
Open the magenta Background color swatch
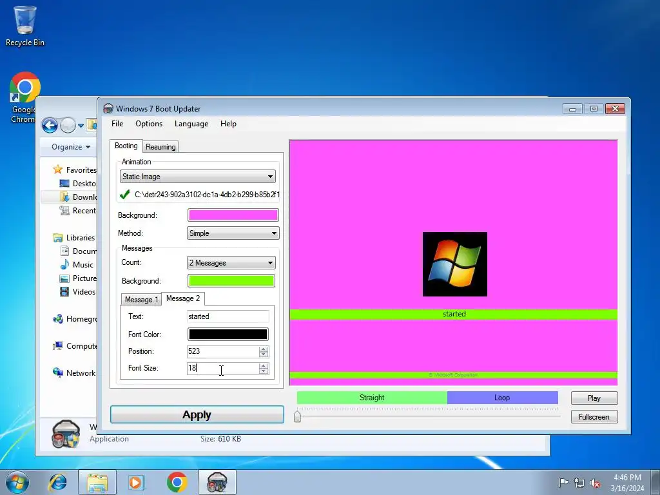tap(233, 215)
